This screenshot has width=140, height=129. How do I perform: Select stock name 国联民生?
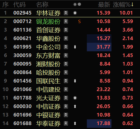[48, 81]
